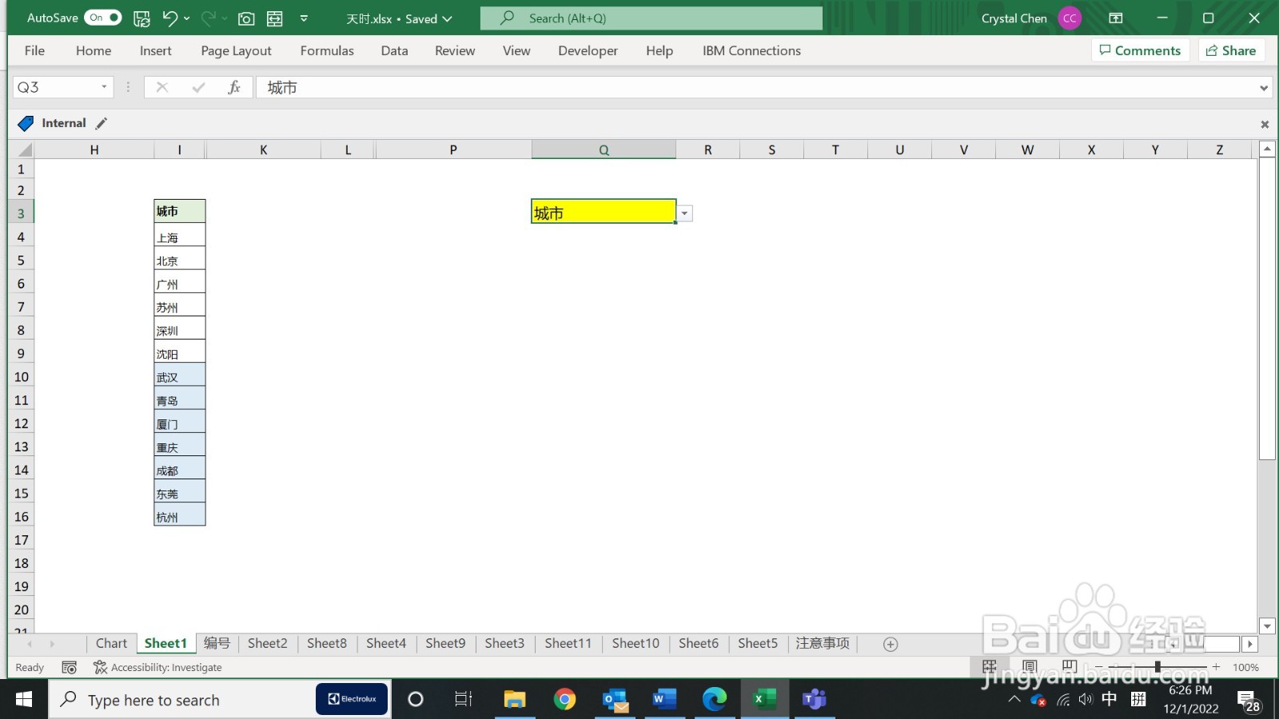The height and width of the screenshot is (719, 1279).
Task: Undo the last action
Action: coord(169,18)
